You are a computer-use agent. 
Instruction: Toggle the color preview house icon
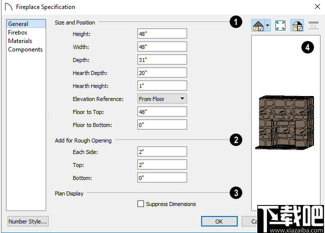(x=297, y=25)
